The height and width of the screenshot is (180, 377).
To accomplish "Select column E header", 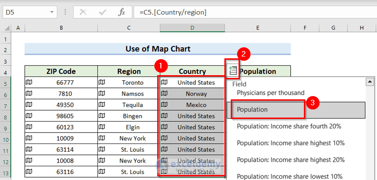I will 258,28.
